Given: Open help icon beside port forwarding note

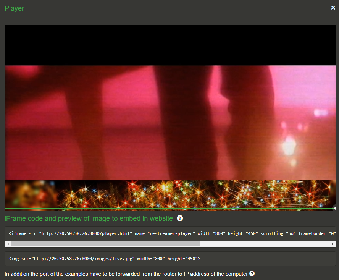Looking at the screenshot, I should click(x=252, y=274).
